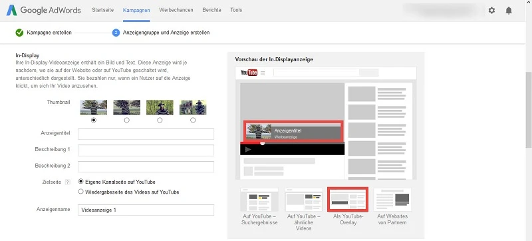Click the third video thumbnail image

160,107
